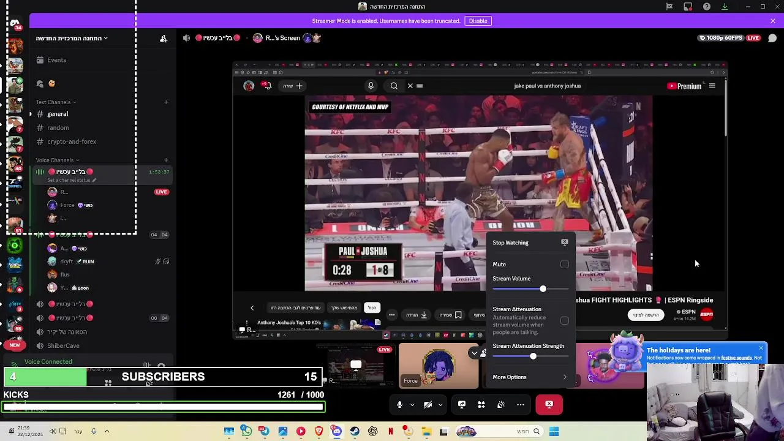The width and height of the screenshot is (784, 441).
Task: Select the live stream preview tile
Action: 355,366
